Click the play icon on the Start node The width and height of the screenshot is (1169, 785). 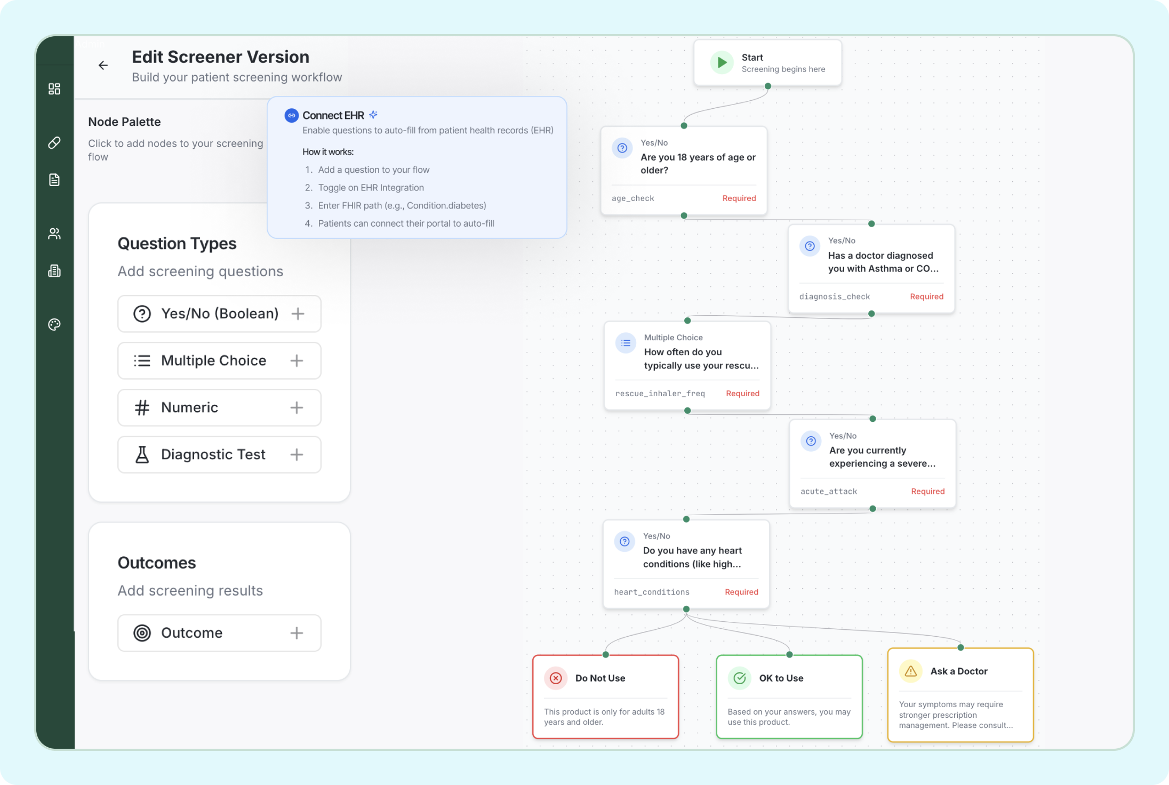point(722,62)
